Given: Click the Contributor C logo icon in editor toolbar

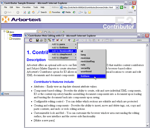Looking at the screenshot, I should pos(30,40).
